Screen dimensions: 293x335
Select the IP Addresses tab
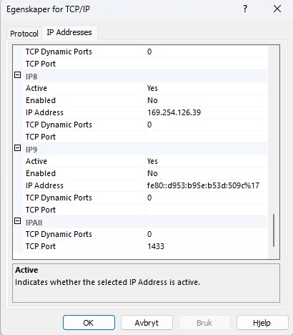[69, 32]
